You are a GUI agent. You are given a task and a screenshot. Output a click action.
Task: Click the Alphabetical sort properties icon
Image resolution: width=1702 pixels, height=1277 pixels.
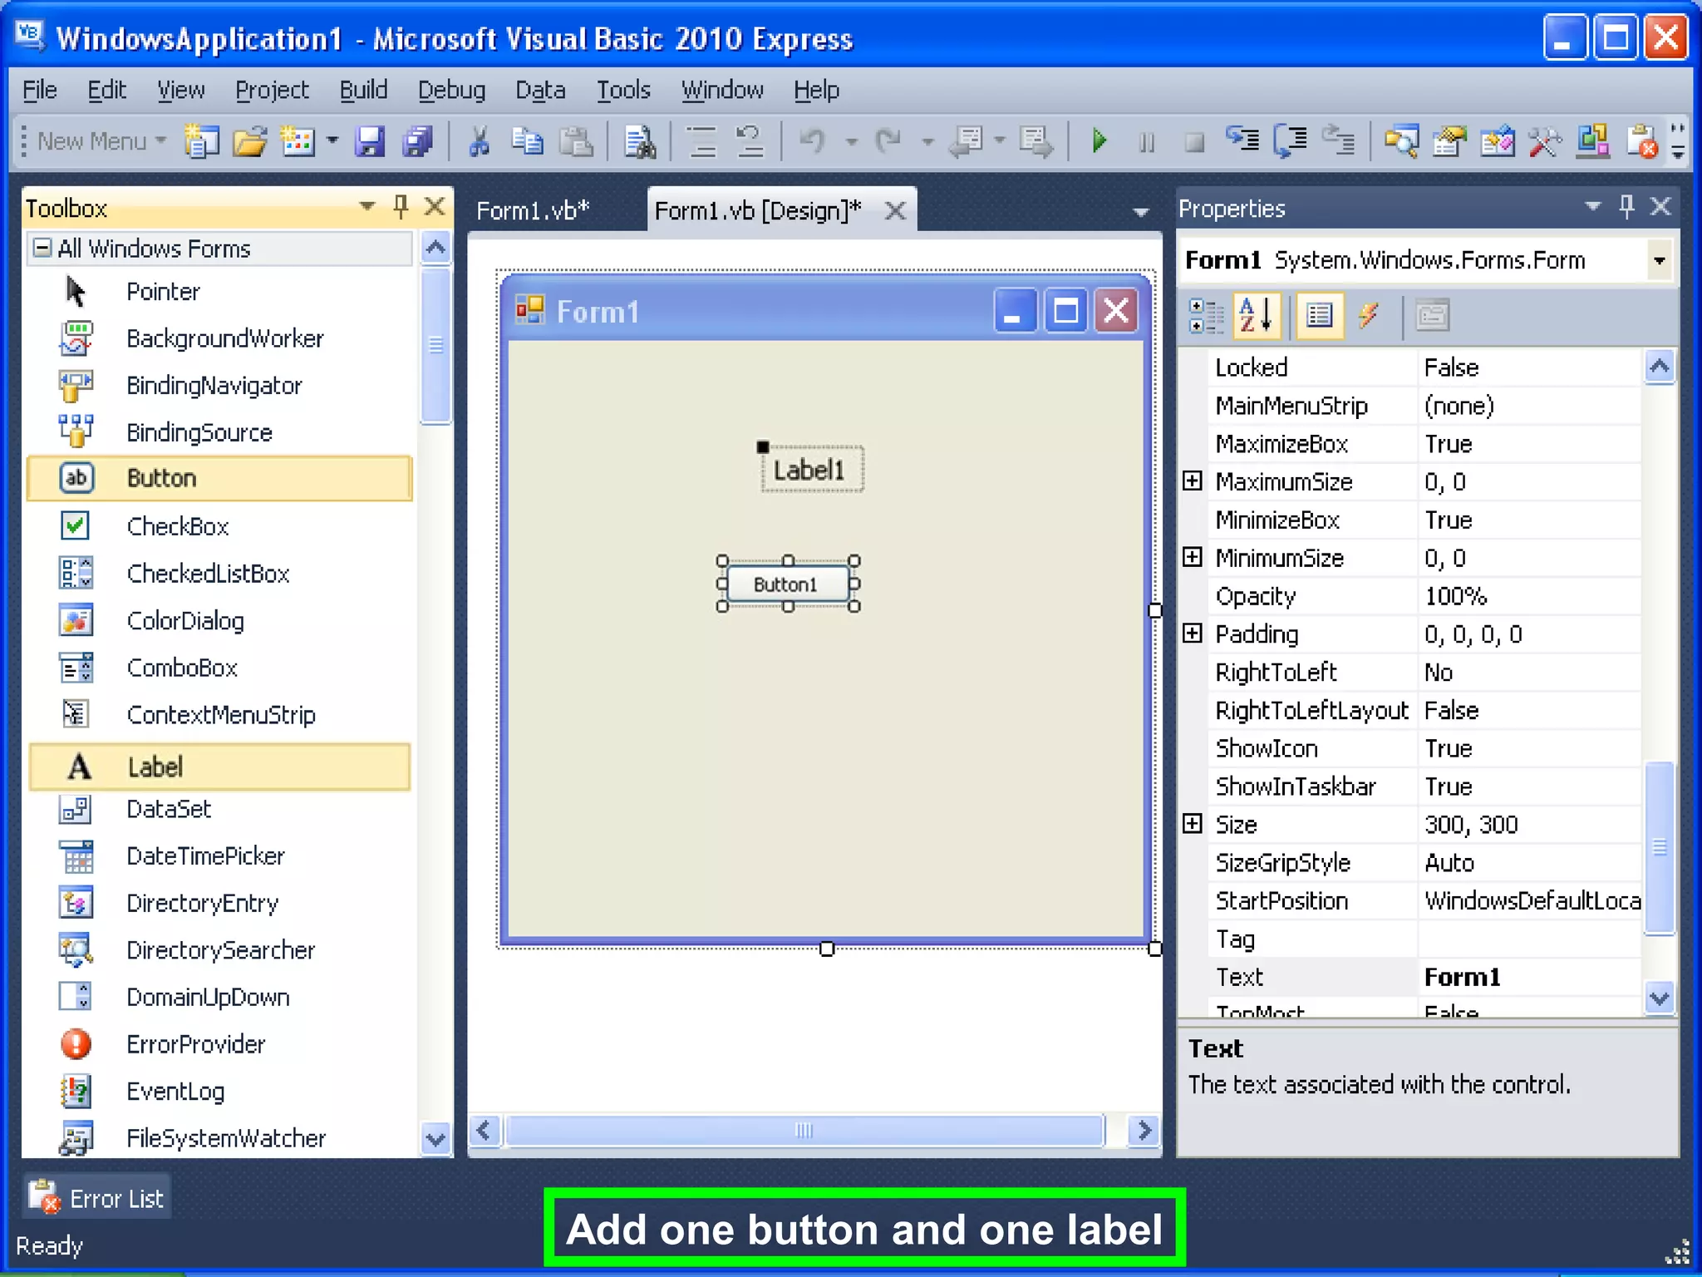pos(1256,316)
